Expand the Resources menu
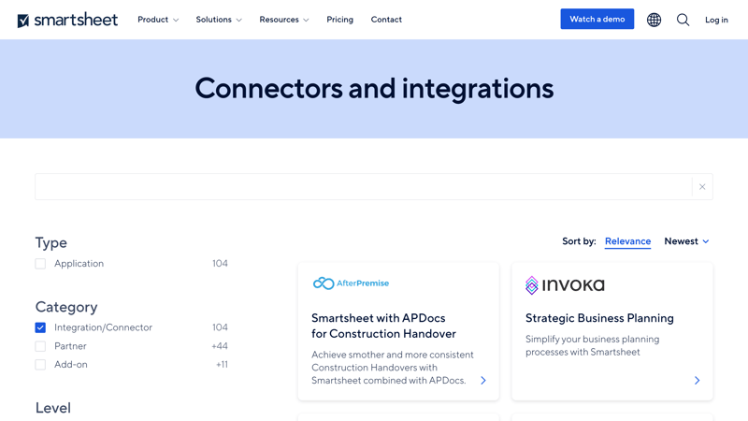The image size is (748, 421). pyautogui.click(x=284, y=20)
